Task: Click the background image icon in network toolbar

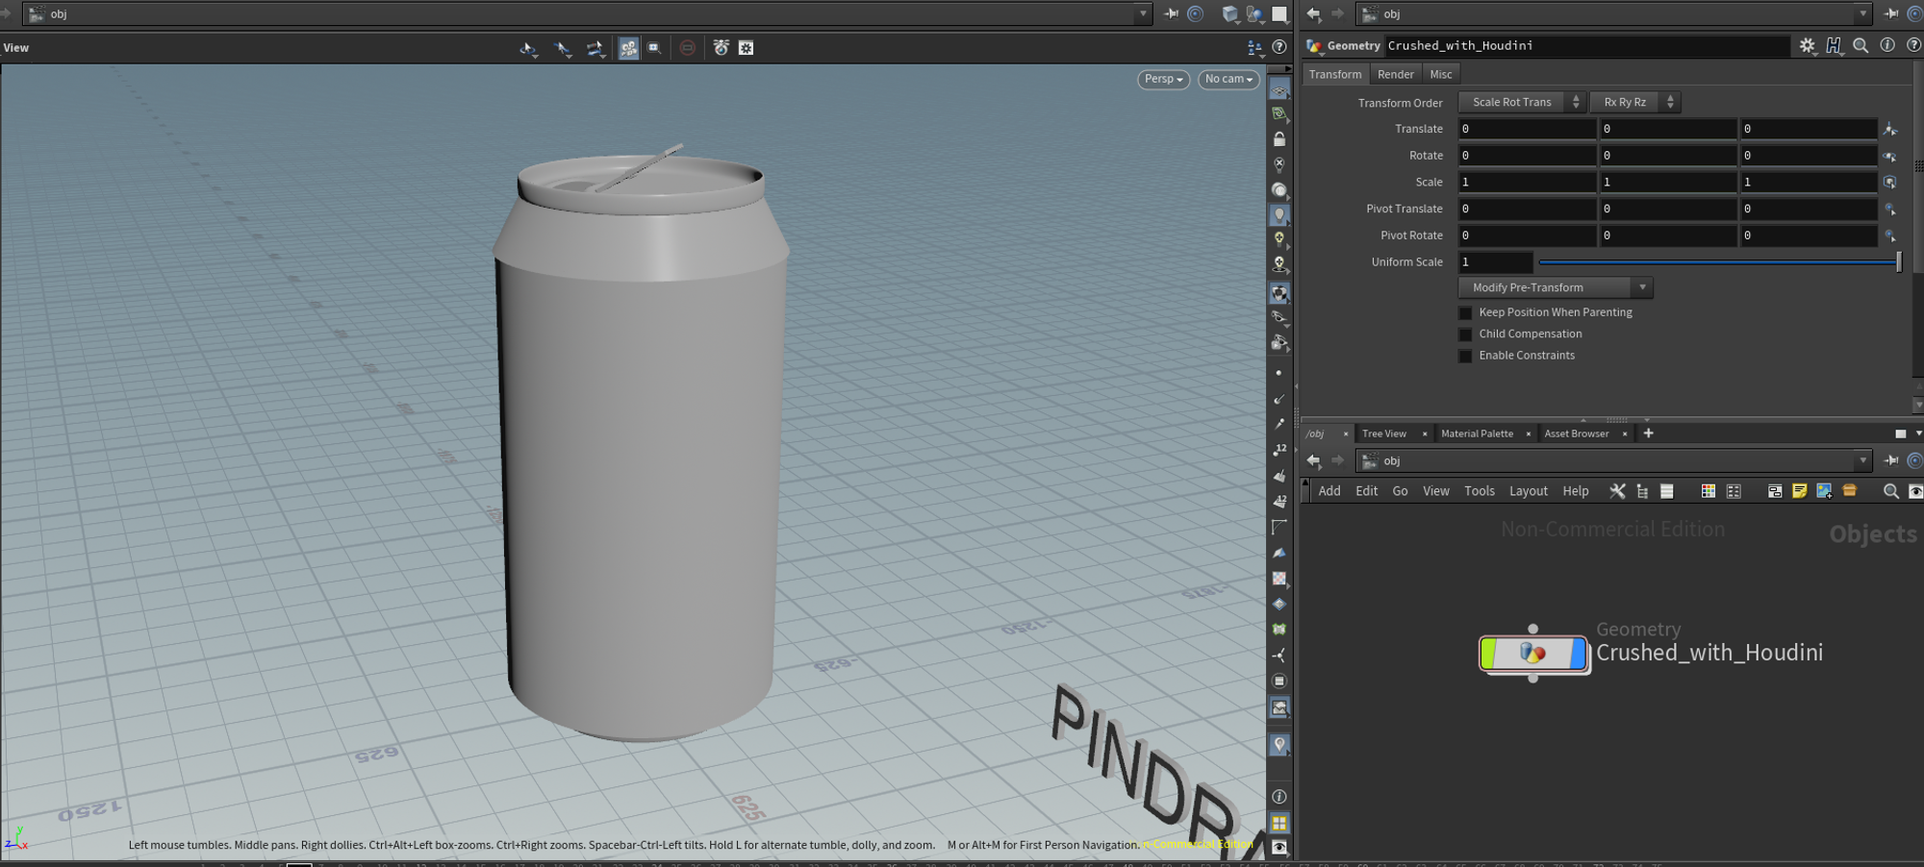Action: pyautogui.click(x=1824, y=491)
